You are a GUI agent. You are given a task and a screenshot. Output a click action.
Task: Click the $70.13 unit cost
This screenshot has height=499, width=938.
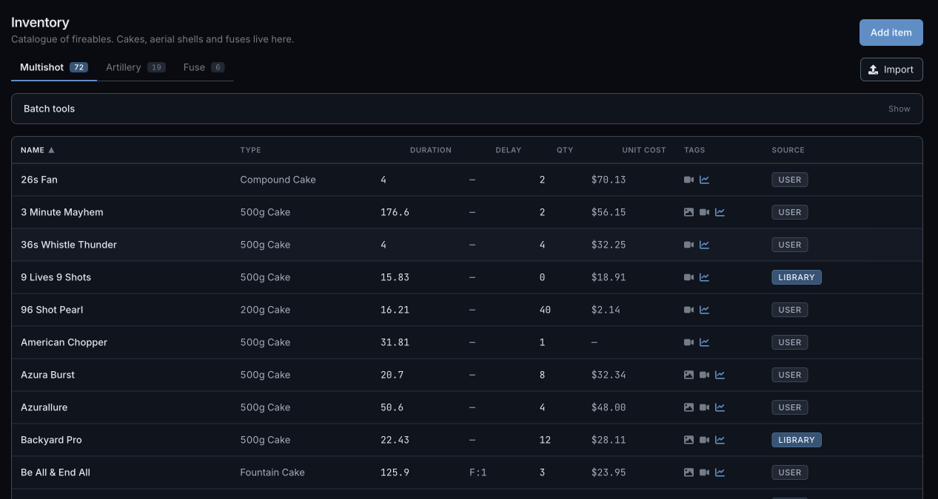609,180
